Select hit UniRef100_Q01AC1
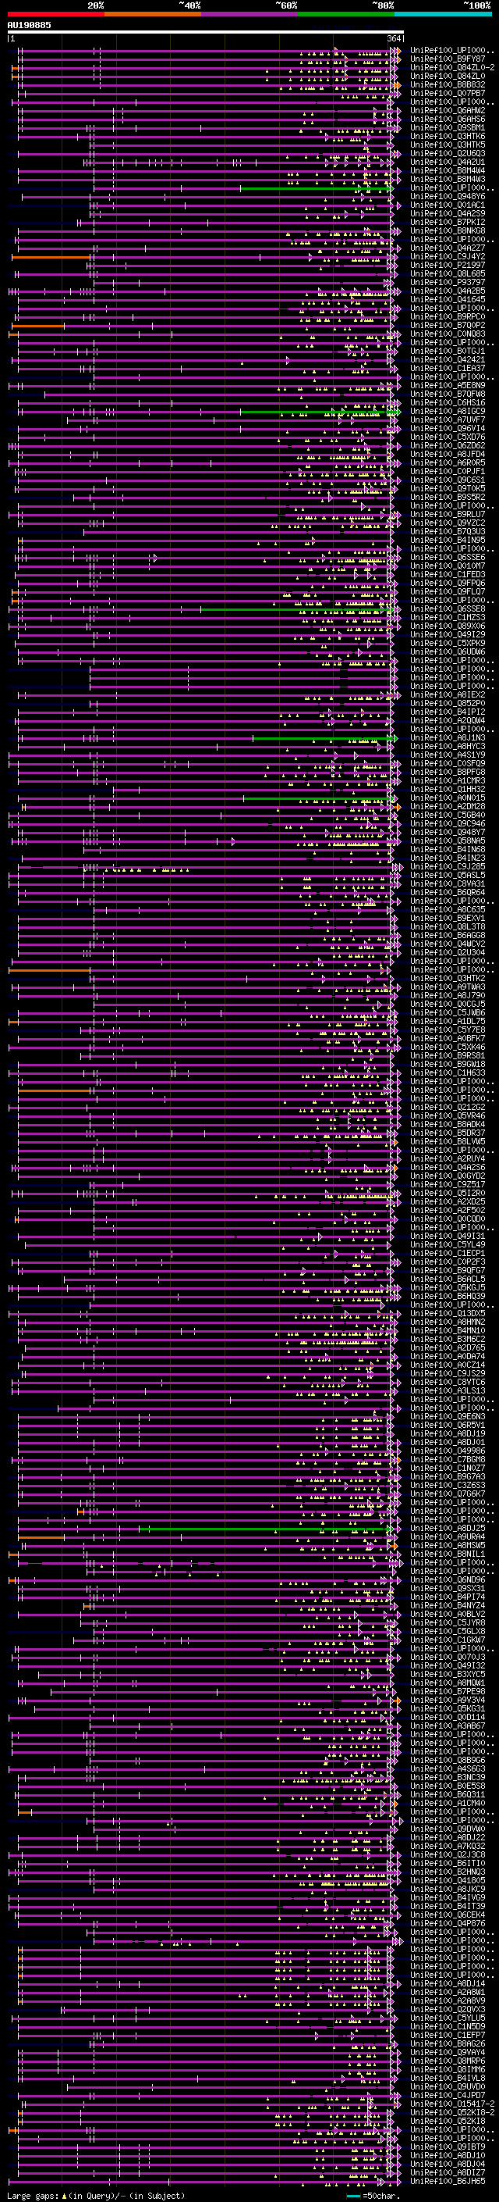Image resolution: width=499 pixels, height=2202 pixels. pos(448,205)
